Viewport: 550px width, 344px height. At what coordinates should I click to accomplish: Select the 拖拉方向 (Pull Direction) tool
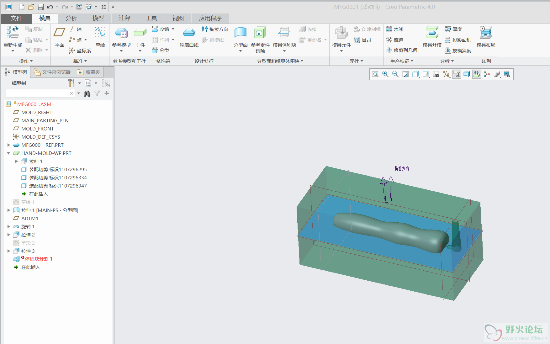pos(215,29)
